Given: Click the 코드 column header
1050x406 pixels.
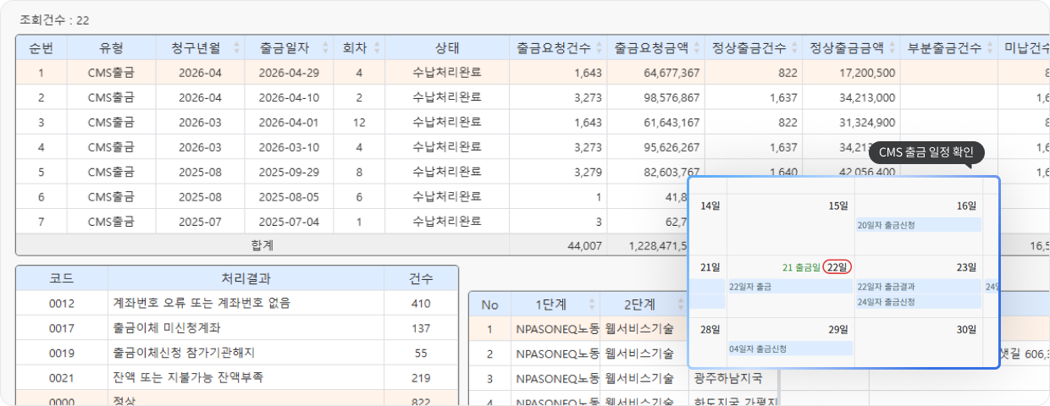Looking at the screenshot, I should point(62,278).
